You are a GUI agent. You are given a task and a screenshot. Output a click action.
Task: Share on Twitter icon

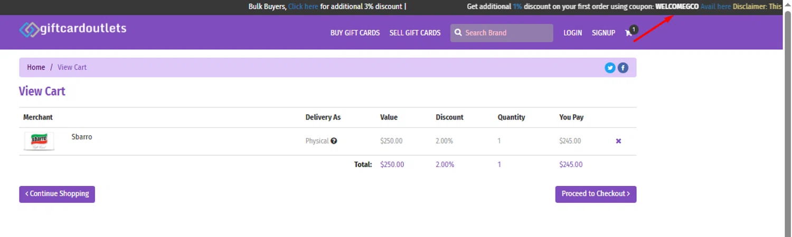click(610, 67)
